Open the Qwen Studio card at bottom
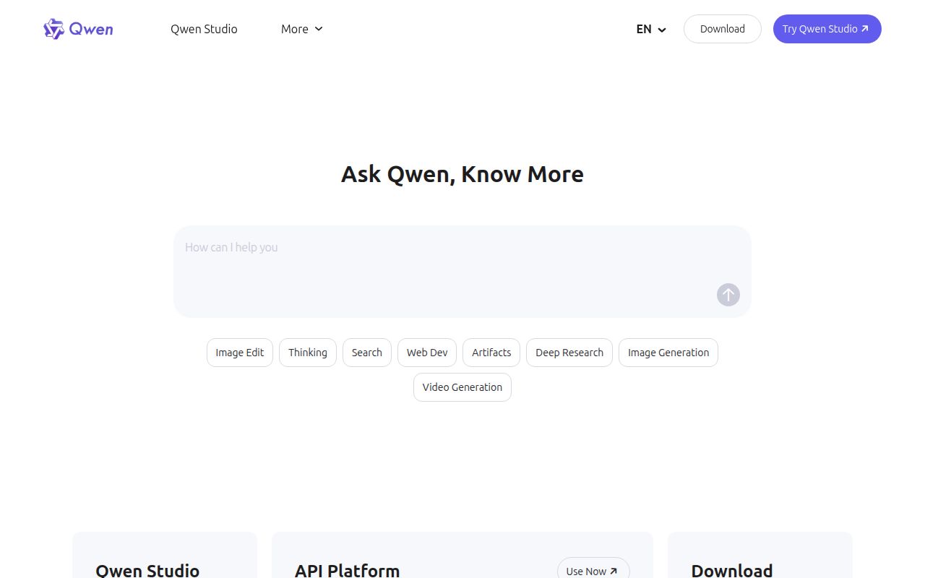The image size is (925, 578). (x=165, y=555)
